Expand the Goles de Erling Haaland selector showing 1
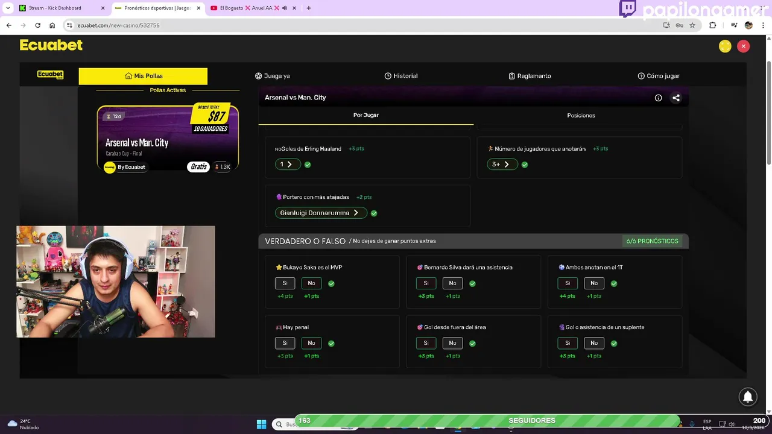Image resolution: width=772 pixels, height=434 pixels. pyautogui.click(x=288, y=164)
